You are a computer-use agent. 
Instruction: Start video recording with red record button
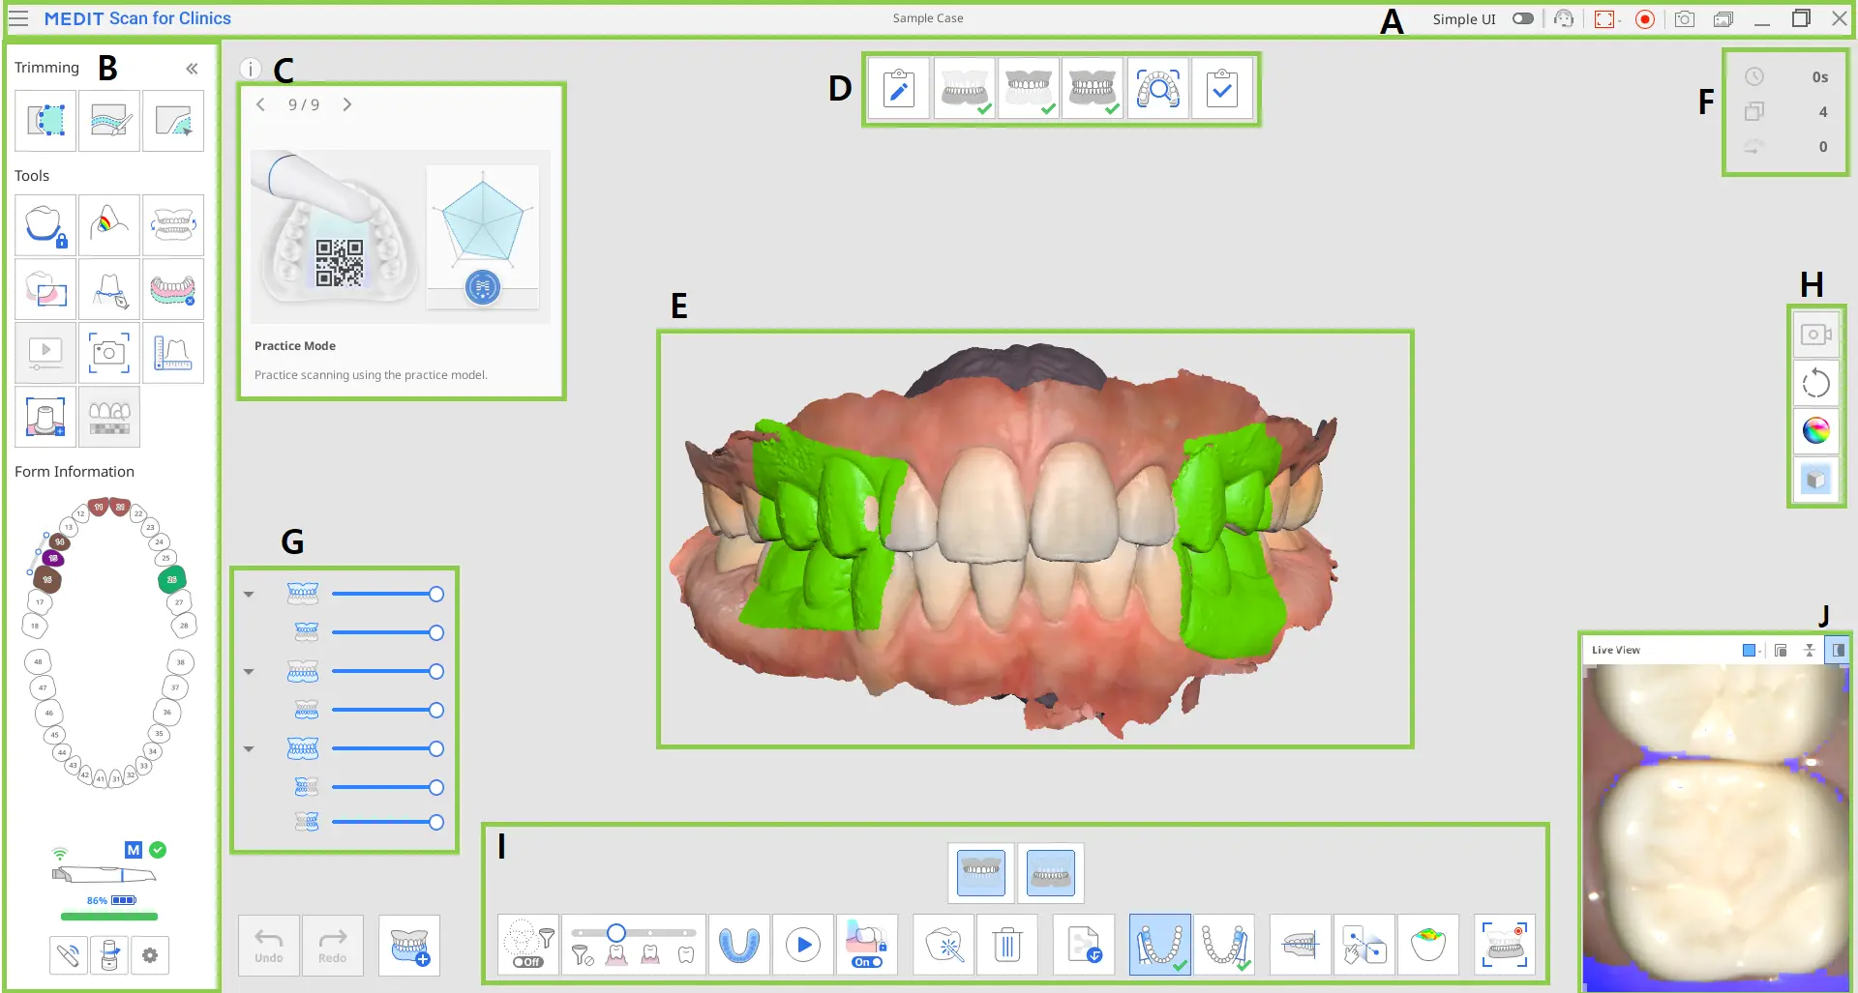point(1644,18)
